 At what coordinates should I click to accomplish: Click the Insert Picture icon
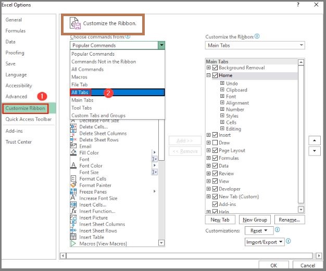pyautogui.click(x=73, y=217)
